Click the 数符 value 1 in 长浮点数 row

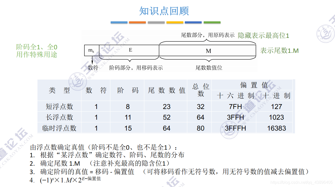click(96, 117)
